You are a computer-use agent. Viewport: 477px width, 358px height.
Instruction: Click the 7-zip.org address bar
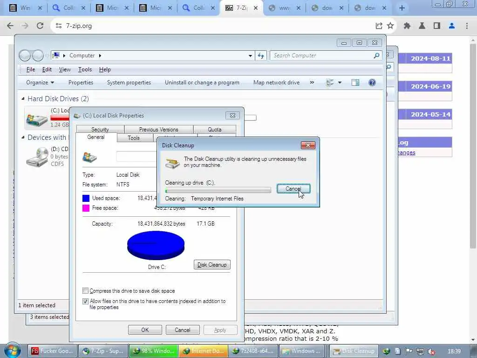(x=213, y=26)
